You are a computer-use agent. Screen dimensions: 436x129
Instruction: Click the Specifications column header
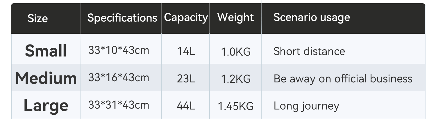[122, 18]
